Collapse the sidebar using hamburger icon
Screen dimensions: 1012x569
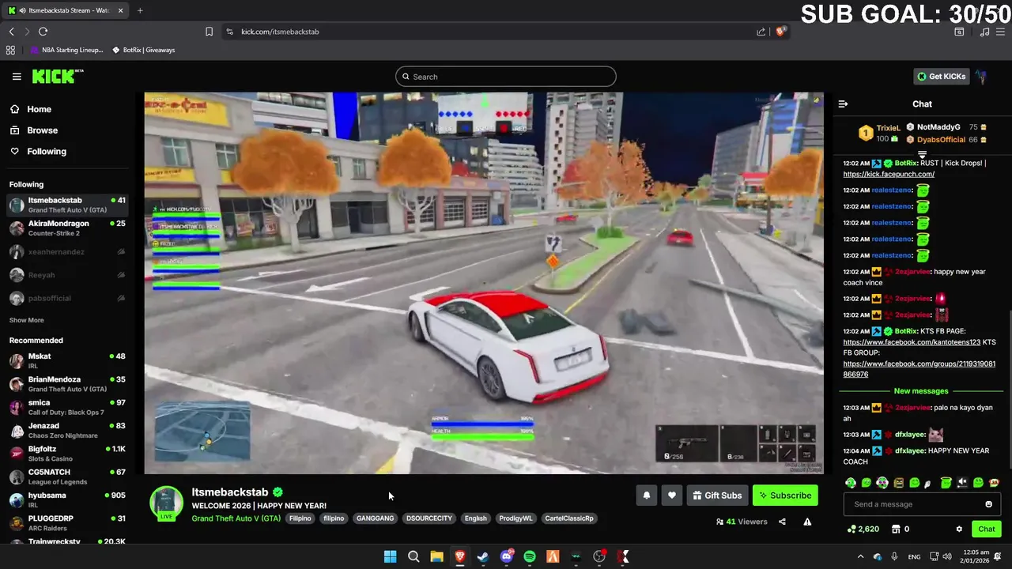(17, 77)
